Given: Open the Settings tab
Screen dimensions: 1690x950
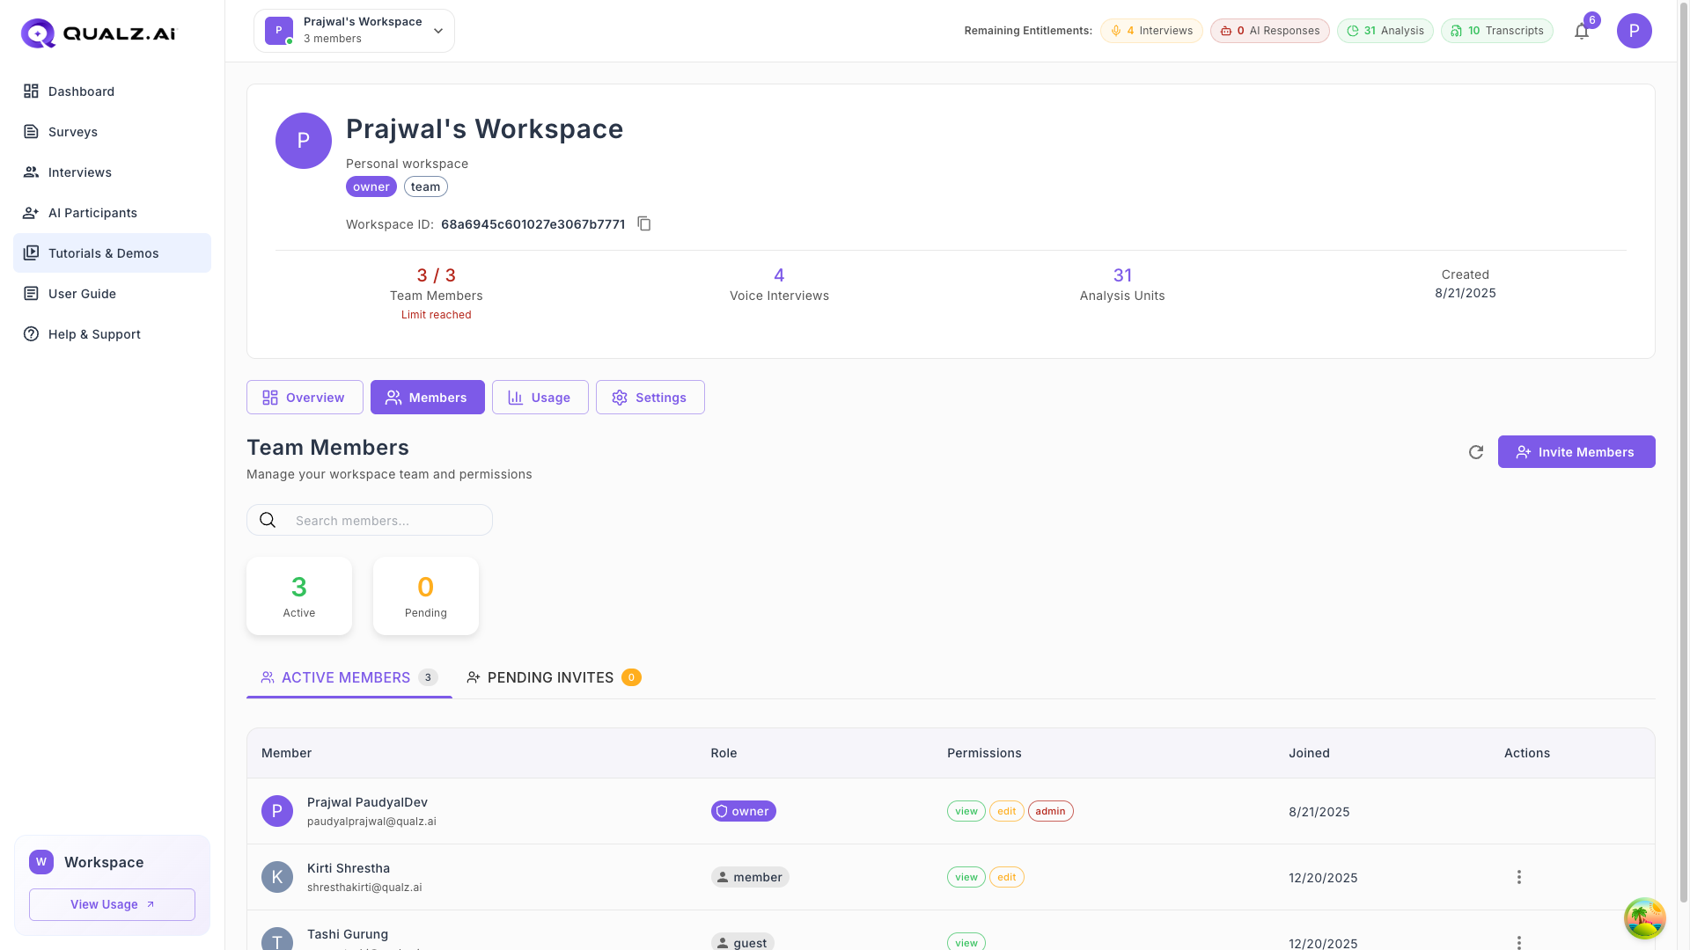Looking at the screenshot, I should point(650,397).
